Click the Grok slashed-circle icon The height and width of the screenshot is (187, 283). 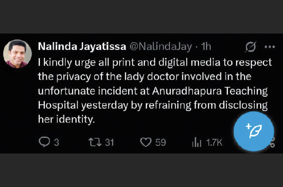tap(251, 47)
